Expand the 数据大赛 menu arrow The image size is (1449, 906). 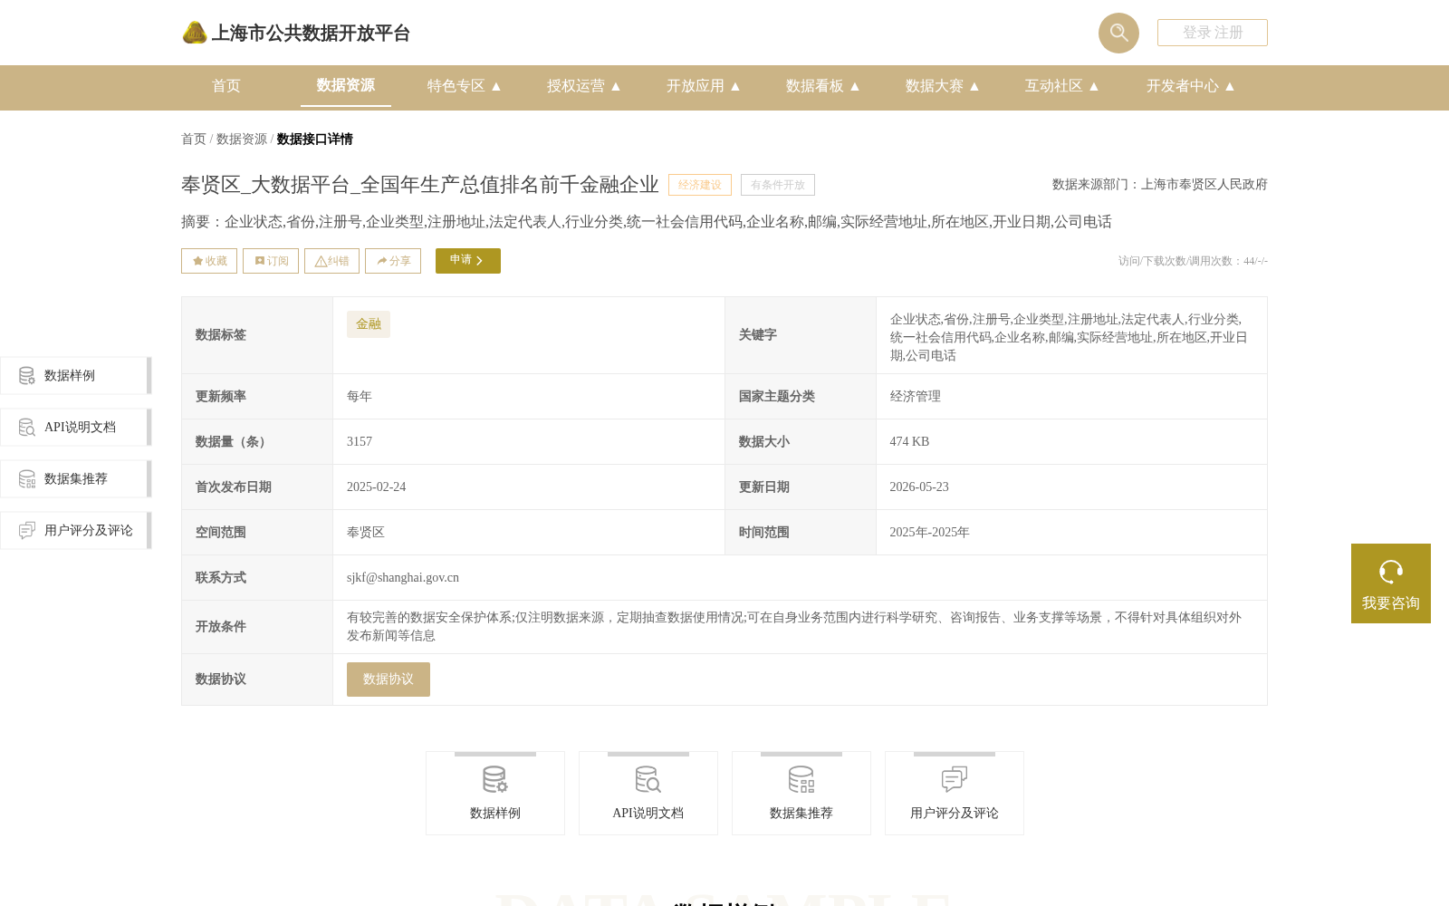(974, 86)
